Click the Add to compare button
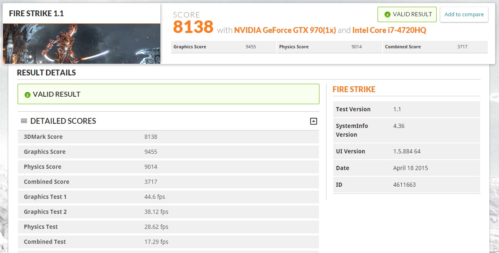499x253 pixels. coord(464,14)
